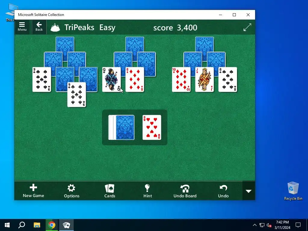Open the clock showing 7:42 PM
Viewport: 308px width, 231px height.
[x=282, y=225]
